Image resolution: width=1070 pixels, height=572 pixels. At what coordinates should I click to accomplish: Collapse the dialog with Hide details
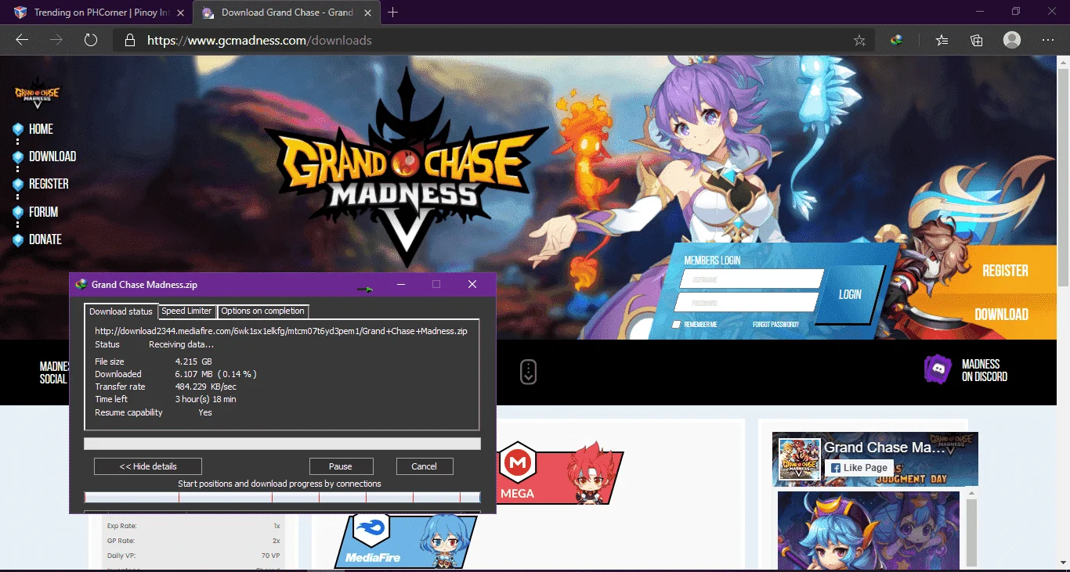click(148, 466)
